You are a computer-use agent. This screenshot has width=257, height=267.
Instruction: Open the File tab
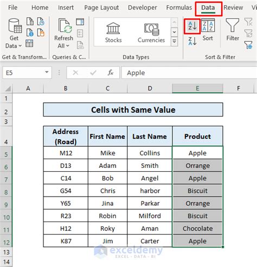[13, 8]
